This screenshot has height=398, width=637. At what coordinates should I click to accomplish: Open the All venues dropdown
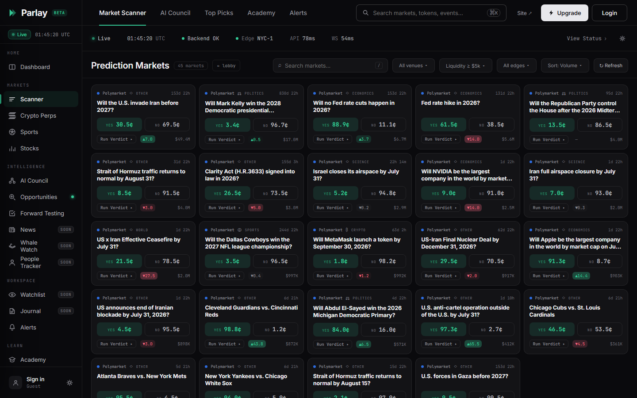click(413, 65)
